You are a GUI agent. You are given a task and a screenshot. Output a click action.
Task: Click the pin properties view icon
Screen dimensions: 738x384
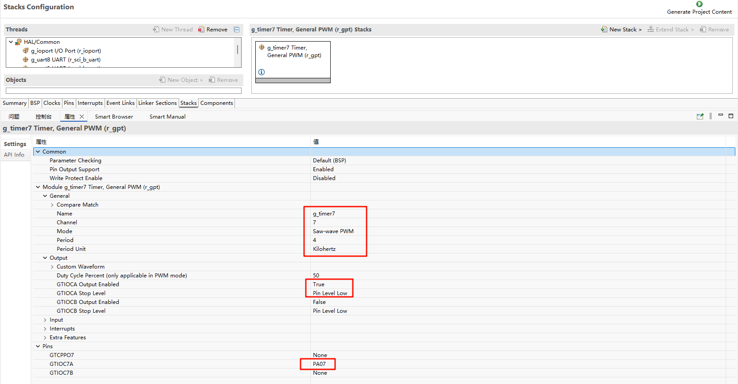click(x=700, y=116)
